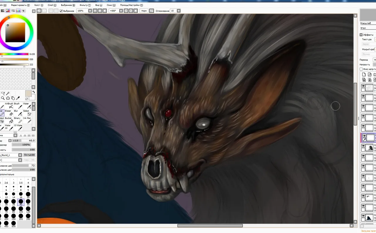Pick the magic wand selection tool
Image resolution: width=376 pixels, height=233 pixels.
(x=8, y=93)
